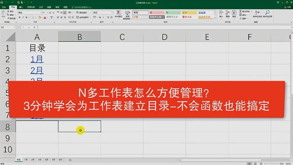Toggle italic formatting on selected cell
The width and height of the screenshot is (293, 165).
23,17
